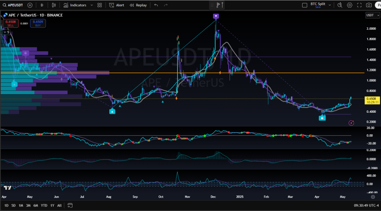Click APE / TetherUS symbol title
Screen dimensions: 381x211
pos(35,15)
